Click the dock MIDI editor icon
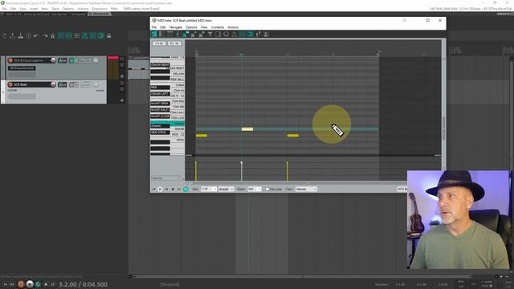Viewport: 514px width, 289px height. pos(266,34)
